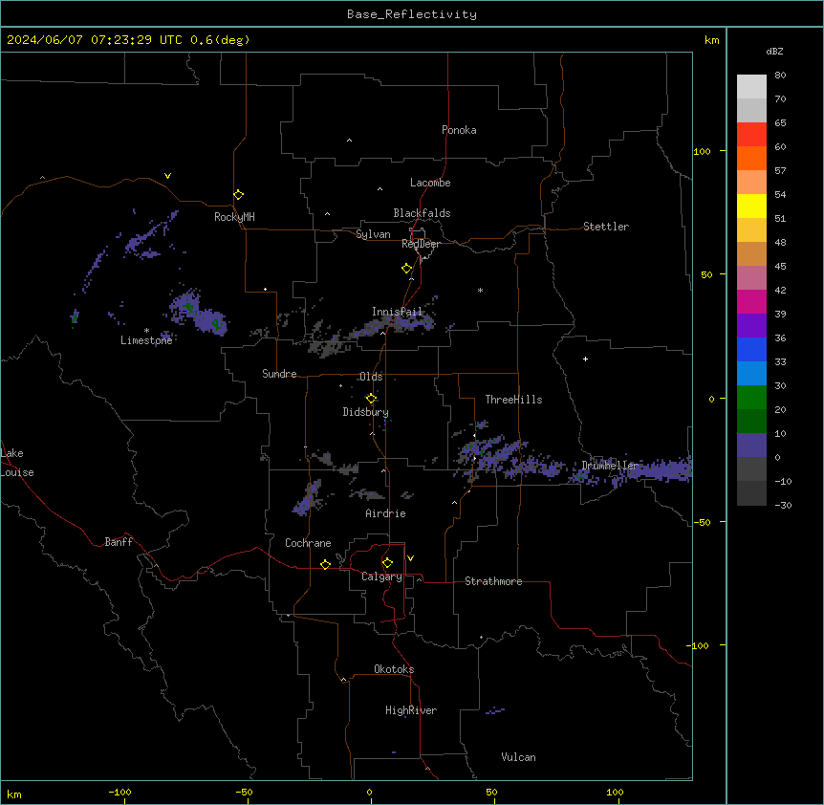This screenshot has width=824, height=805.
Task: Click the blue 36 dBZ color swatch
Action: pyautogui.click(x=751, y=349)
